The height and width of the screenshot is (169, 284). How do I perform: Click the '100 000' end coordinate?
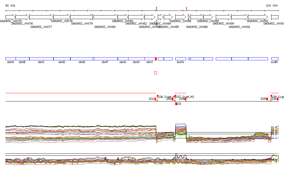(272, 6)
